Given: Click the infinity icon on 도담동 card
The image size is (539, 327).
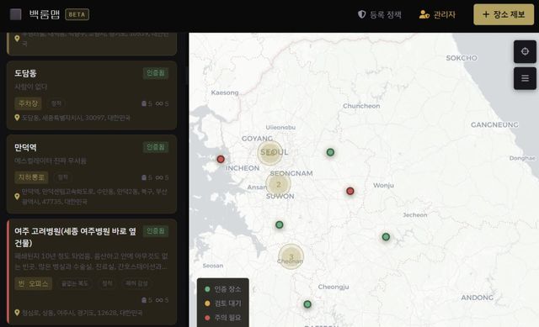Looking at the screenshot, I should coord(159,103).
